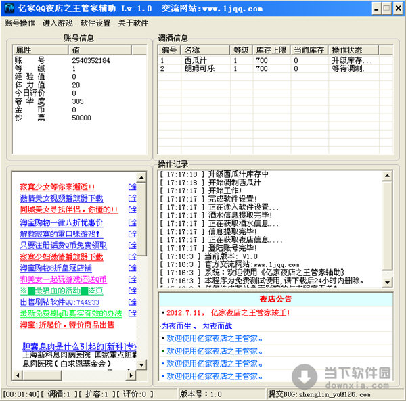
Task: Click the 操作状态 column header
Action: (353, 50)
